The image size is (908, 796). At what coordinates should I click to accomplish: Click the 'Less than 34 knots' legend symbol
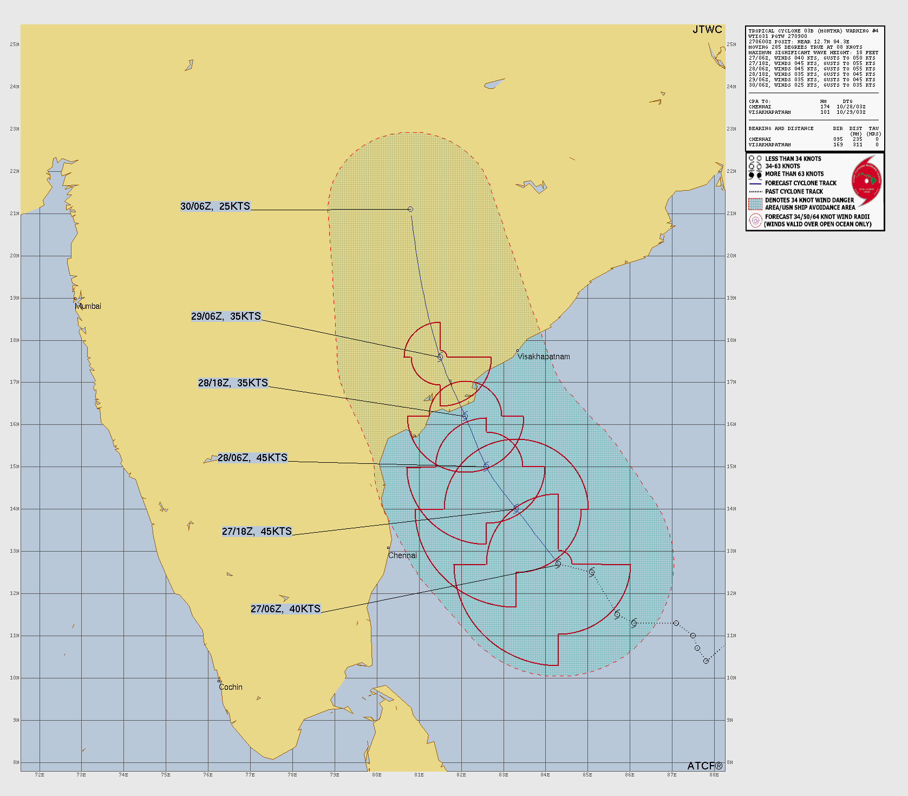(x=755, y=159)
